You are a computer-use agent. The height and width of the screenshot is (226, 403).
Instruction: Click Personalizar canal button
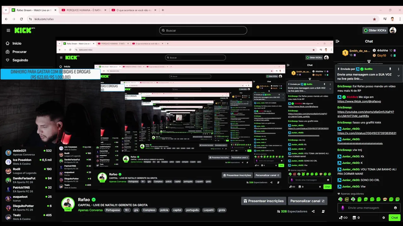307,201
